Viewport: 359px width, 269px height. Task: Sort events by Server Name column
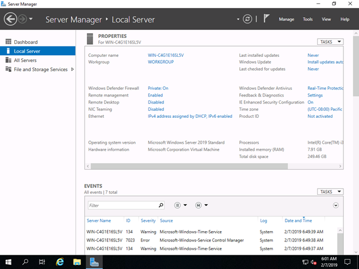[99, 221]
